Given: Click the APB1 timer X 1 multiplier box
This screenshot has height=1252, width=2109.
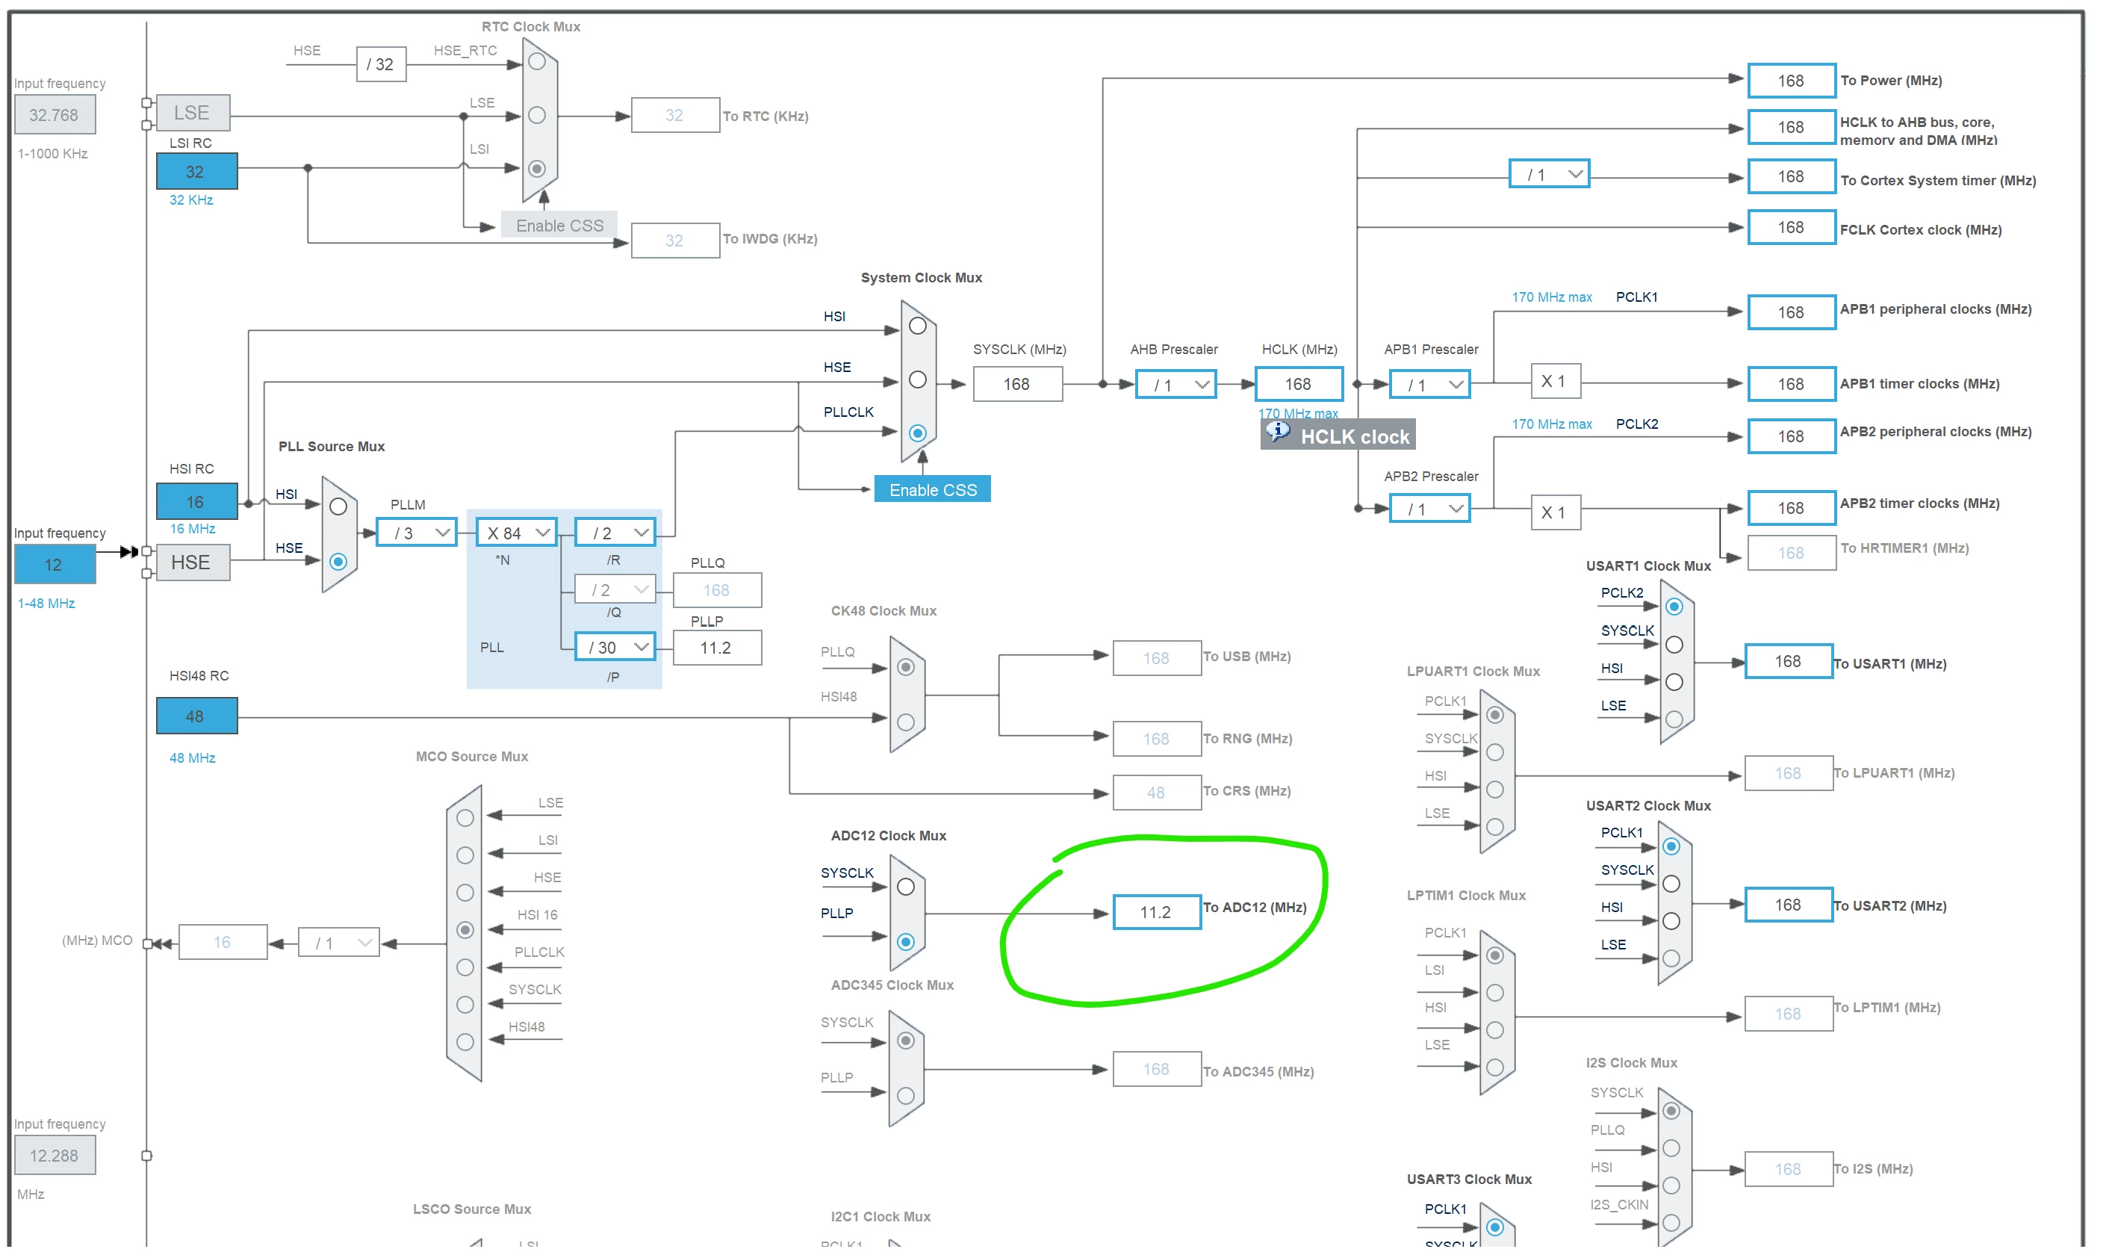Looking at the screenshot, I should pos(1556,381).
